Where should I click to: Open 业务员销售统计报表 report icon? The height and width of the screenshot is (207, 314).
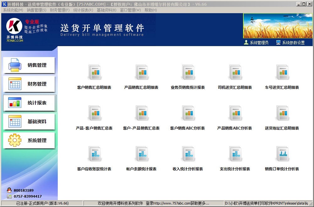tap(188, 72)
